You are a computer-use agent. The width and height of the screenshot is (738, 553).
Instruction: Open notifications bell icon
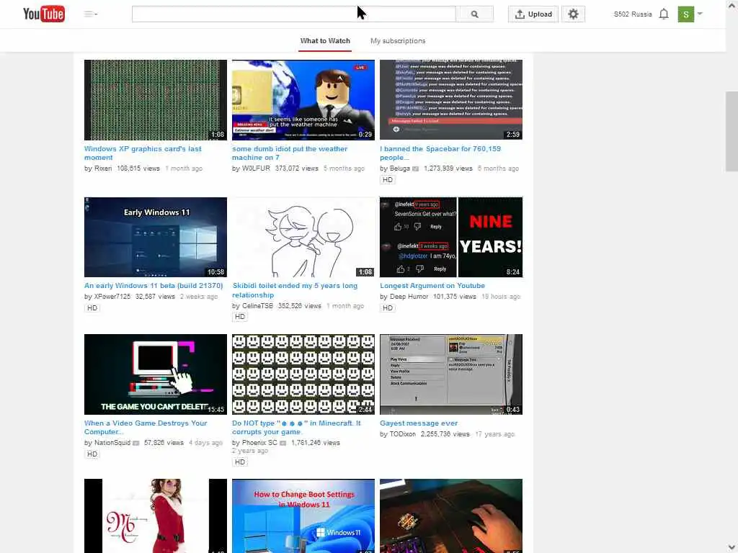[664, 14]
